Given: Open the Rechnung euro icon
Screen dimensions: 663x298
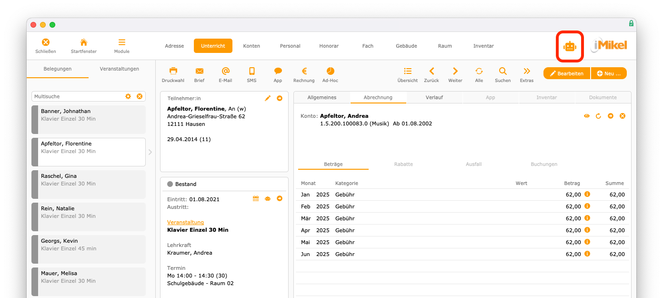Looking at the screenshot, I should (304, 71).
